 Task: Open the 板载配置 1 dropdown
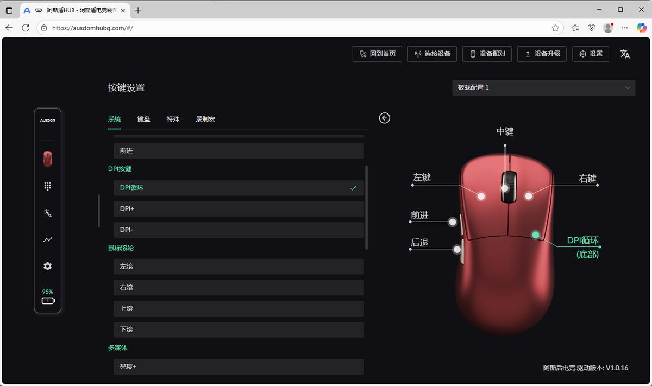pyautogui.click(x=543, y=87)
